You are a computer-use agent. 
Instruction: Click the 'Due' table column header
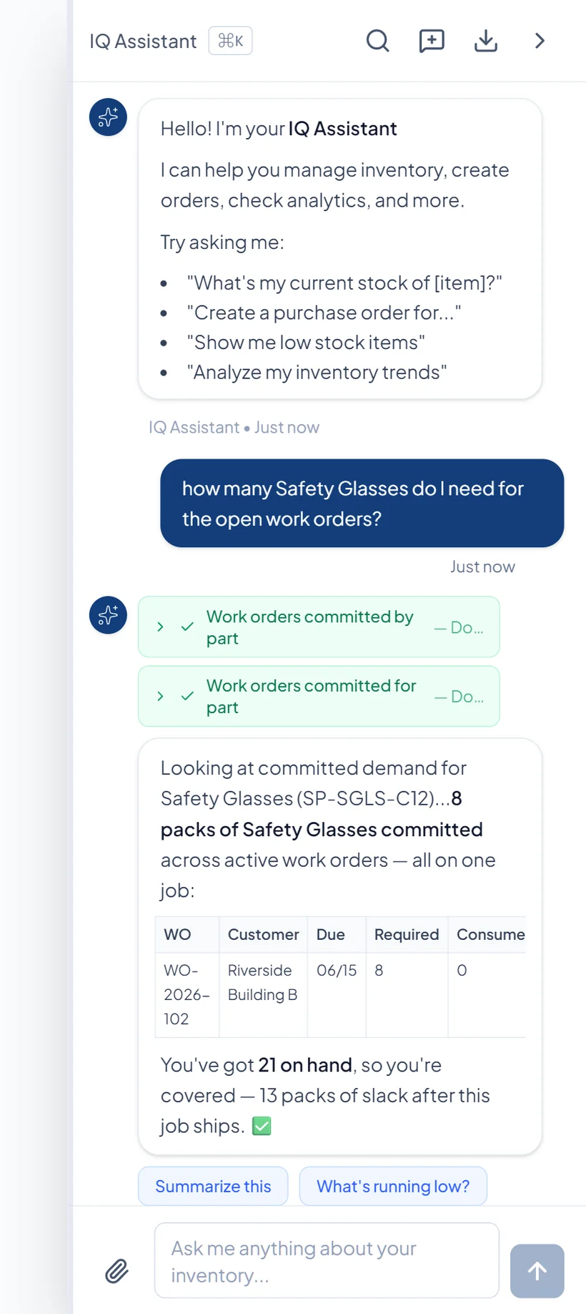coord(337,934)
